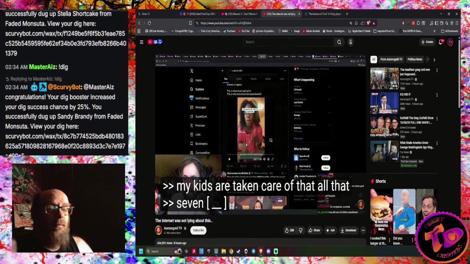Click the bookmark icon beside address bar

190,23
